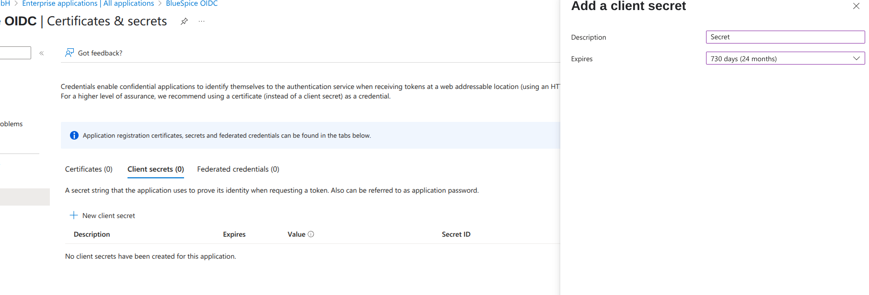Screen dimensions: 869x295
Task: Navigate to BlueSpice OIDC breadcrumb
Action: (x=192, y=4)
